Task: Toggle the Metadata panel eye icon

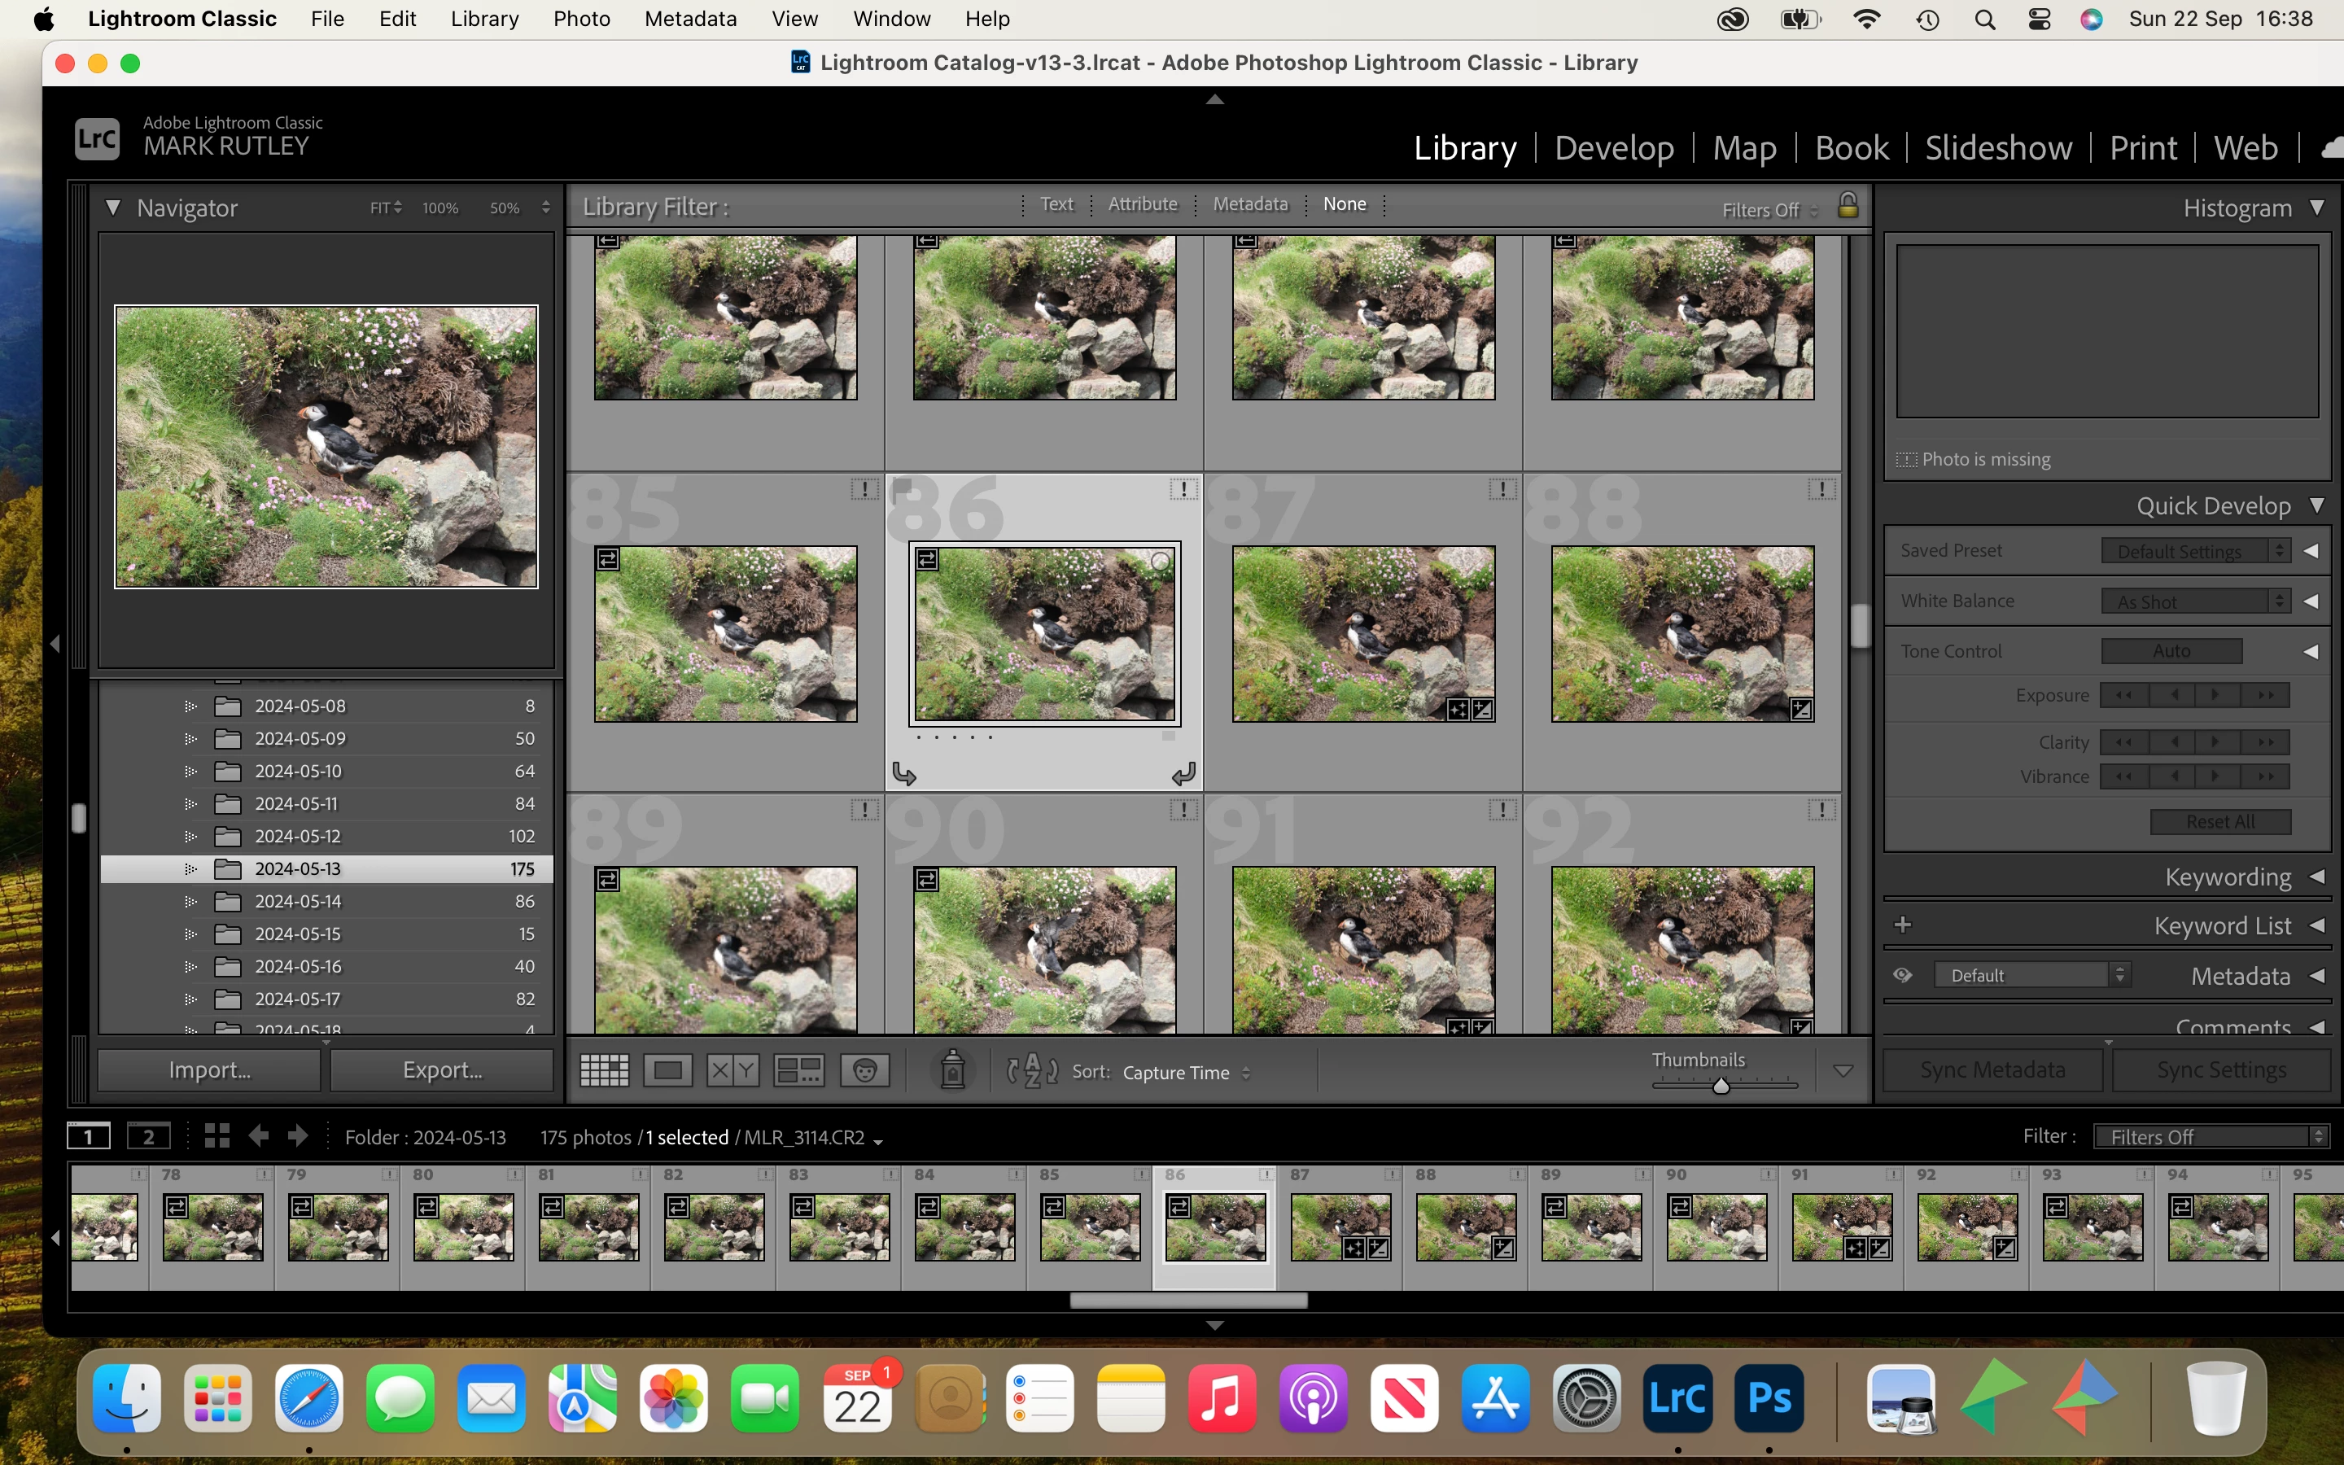Action: tap(1902, 975)
